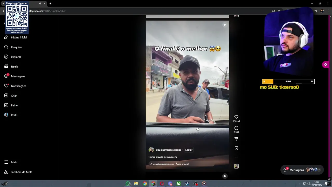Click the pink overlay icon beside the webcam

(325, 64)
